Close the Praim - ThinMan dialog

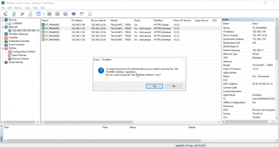coord(183,60)
